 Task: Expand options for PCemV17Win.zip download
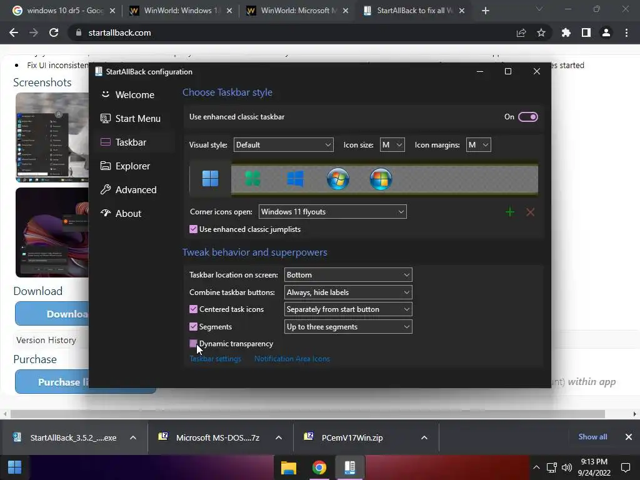(x=424, y=437)
